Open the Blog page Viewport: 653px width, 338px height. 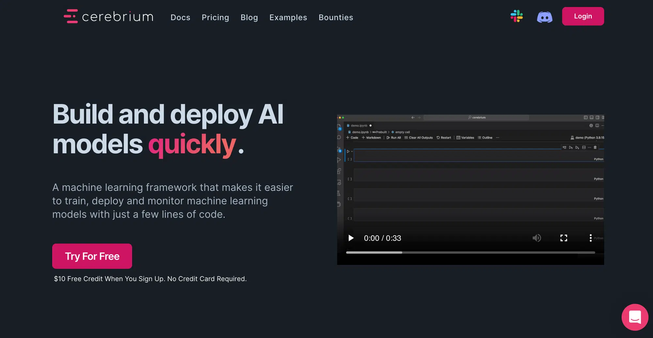point(249,17)
